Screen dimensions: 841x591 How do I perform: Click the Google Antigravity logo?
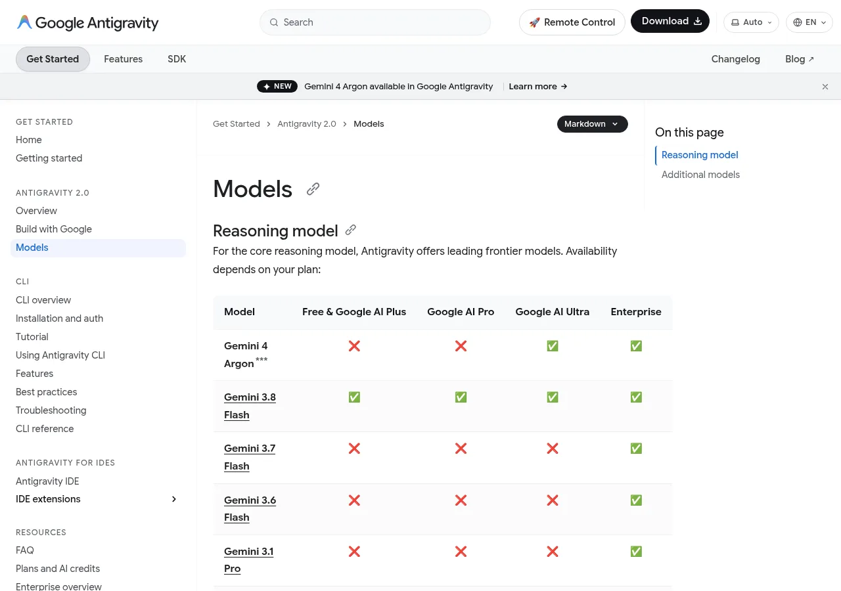coord(87,22)
